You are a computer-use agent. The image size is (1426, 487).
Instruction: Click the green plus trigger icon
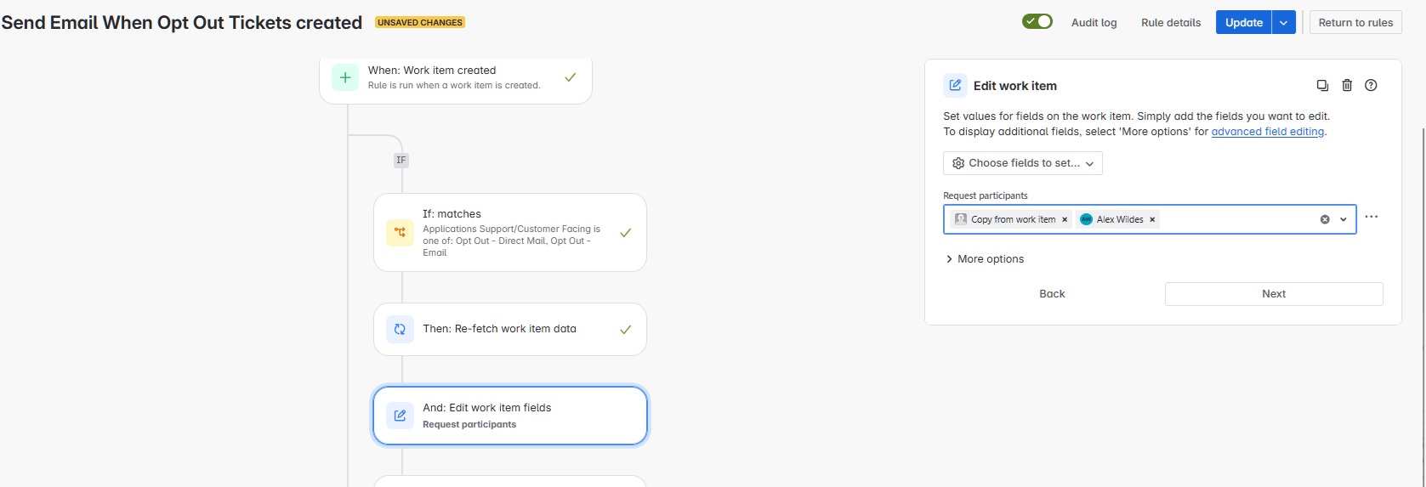point(345,77)
